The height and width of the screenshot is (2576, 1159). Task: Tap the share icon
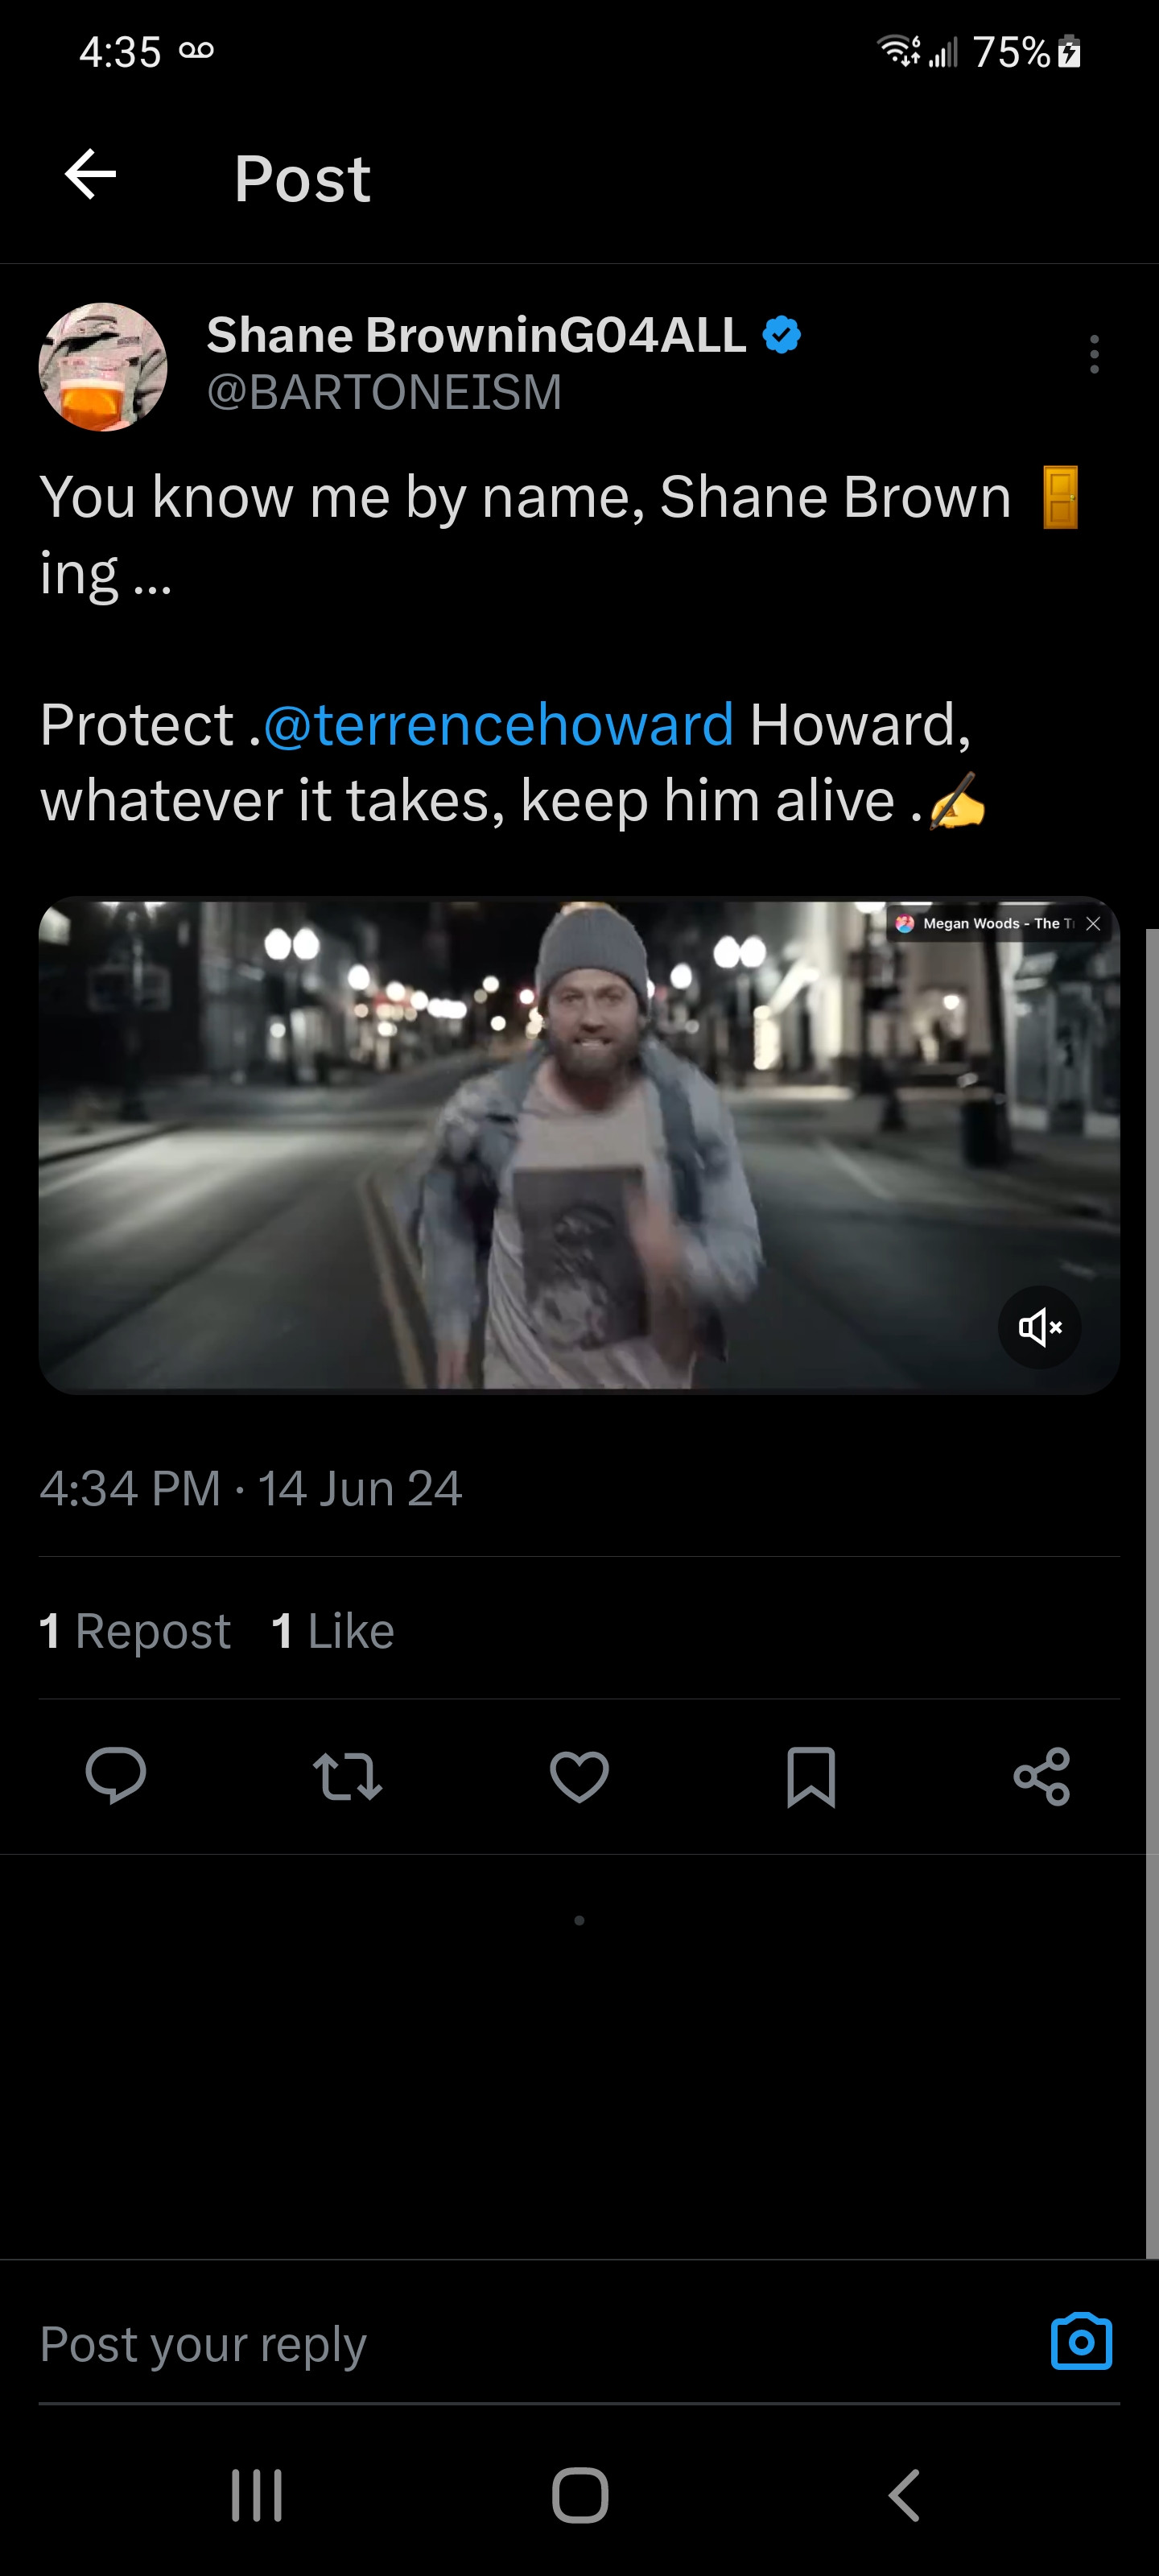tap(1041, 1776)
